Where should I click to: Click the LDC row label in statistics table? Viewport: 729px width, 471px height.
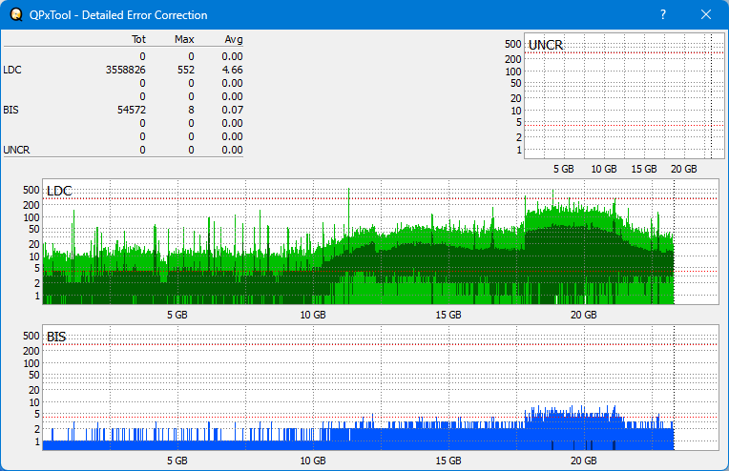pos(11,70)
